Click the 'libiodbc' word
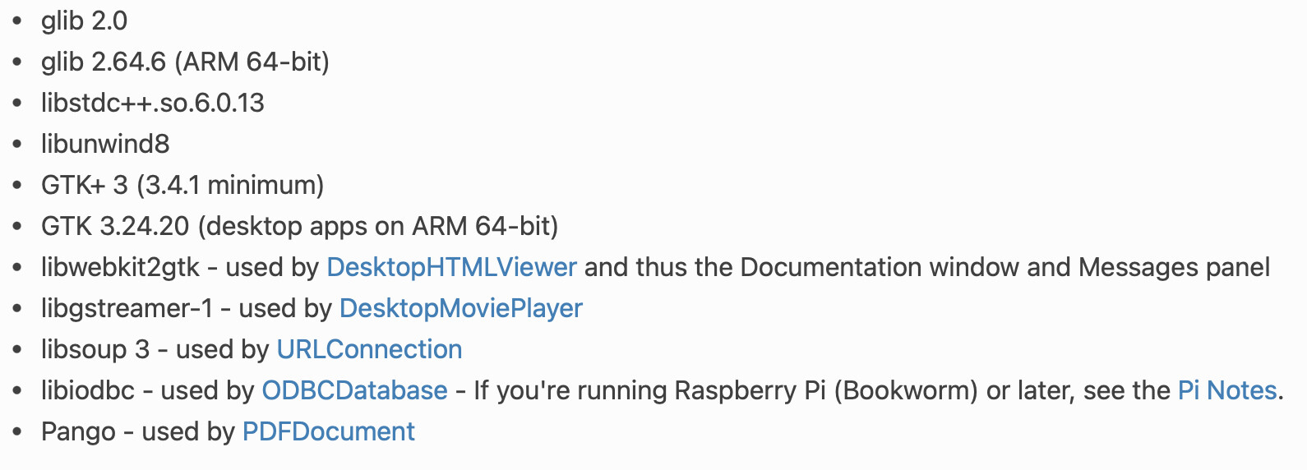 point(88,390)
